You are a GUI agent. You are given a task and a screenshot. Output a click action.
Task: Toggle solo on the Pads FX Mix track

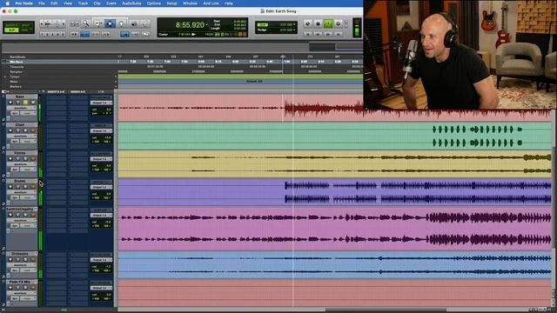[25, 288]
